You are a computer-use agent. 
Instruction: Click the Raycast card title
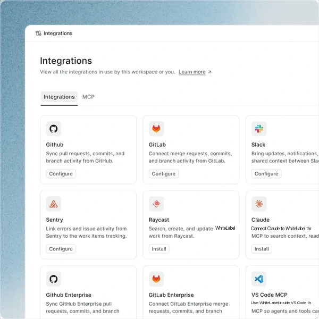pos(159,220)
